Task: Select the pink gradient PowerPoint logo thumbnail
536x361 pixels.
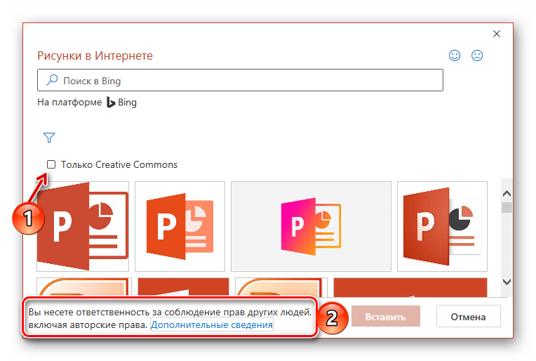Action: [x=311, y=226]
